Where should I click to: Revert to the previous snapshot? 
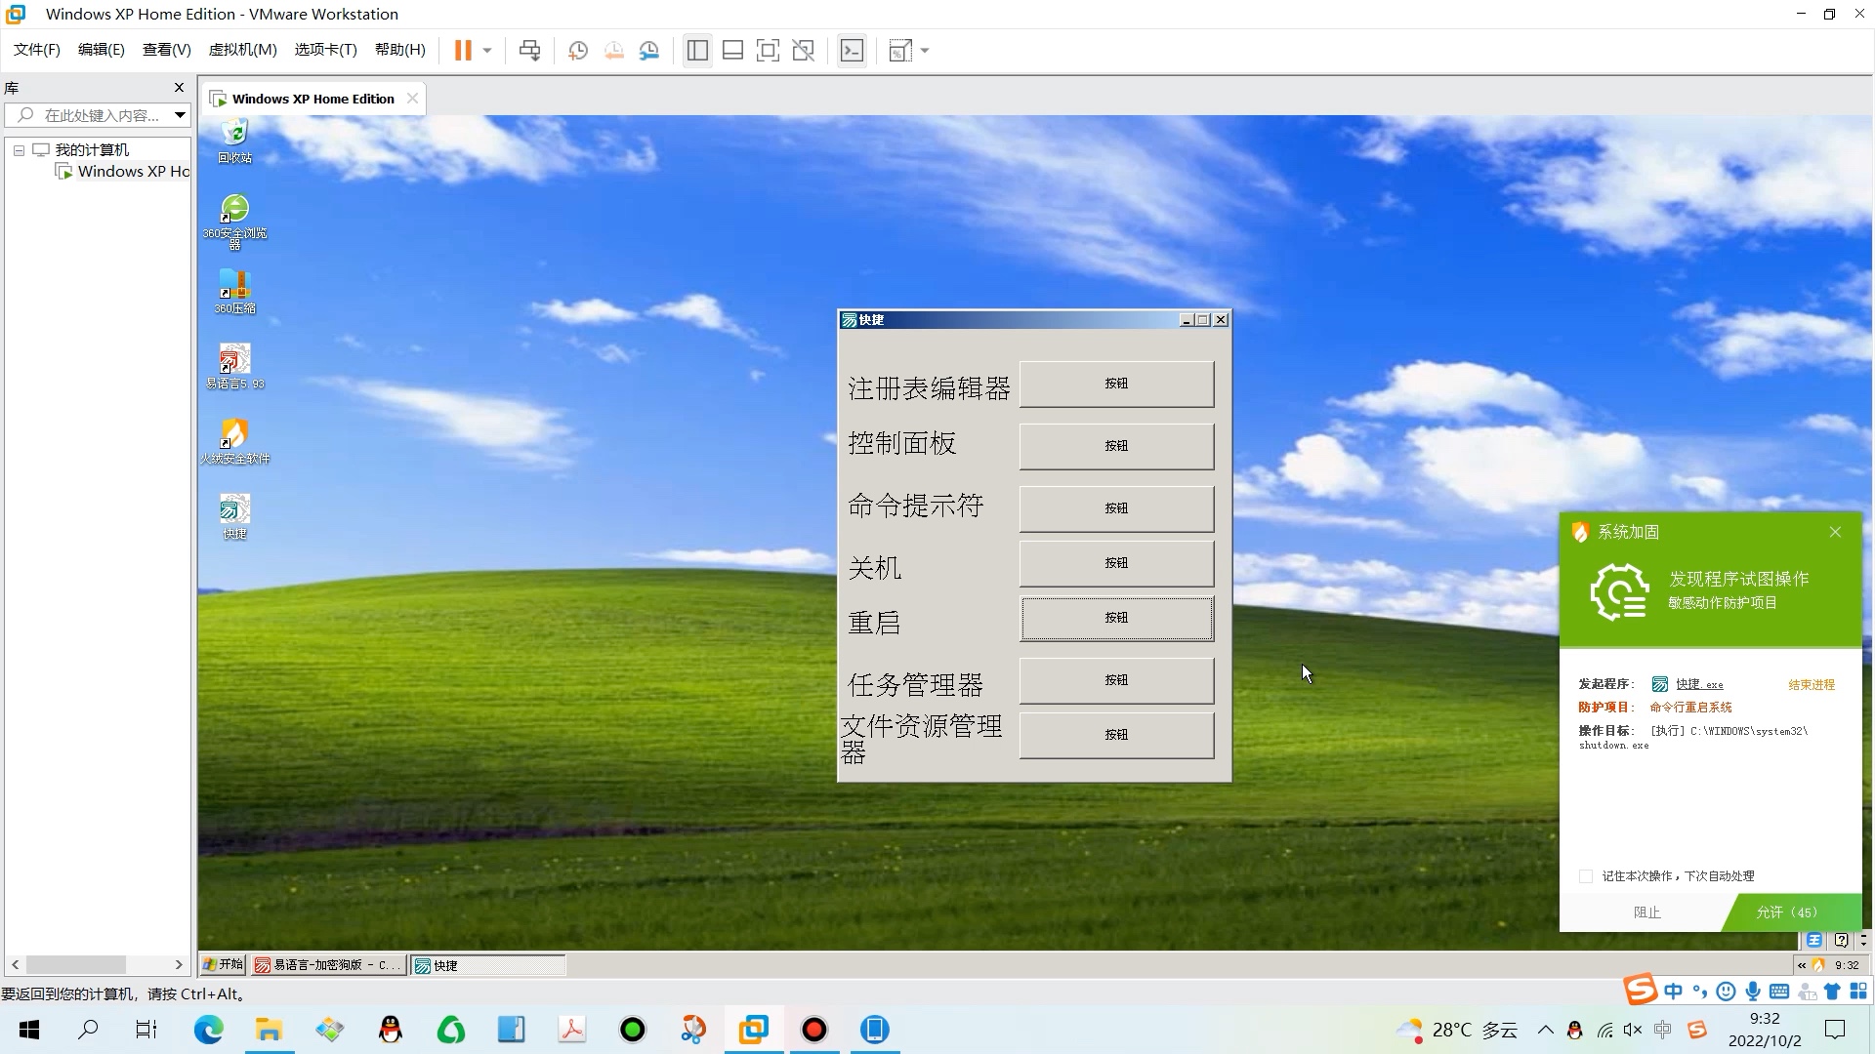pos(613,51)
